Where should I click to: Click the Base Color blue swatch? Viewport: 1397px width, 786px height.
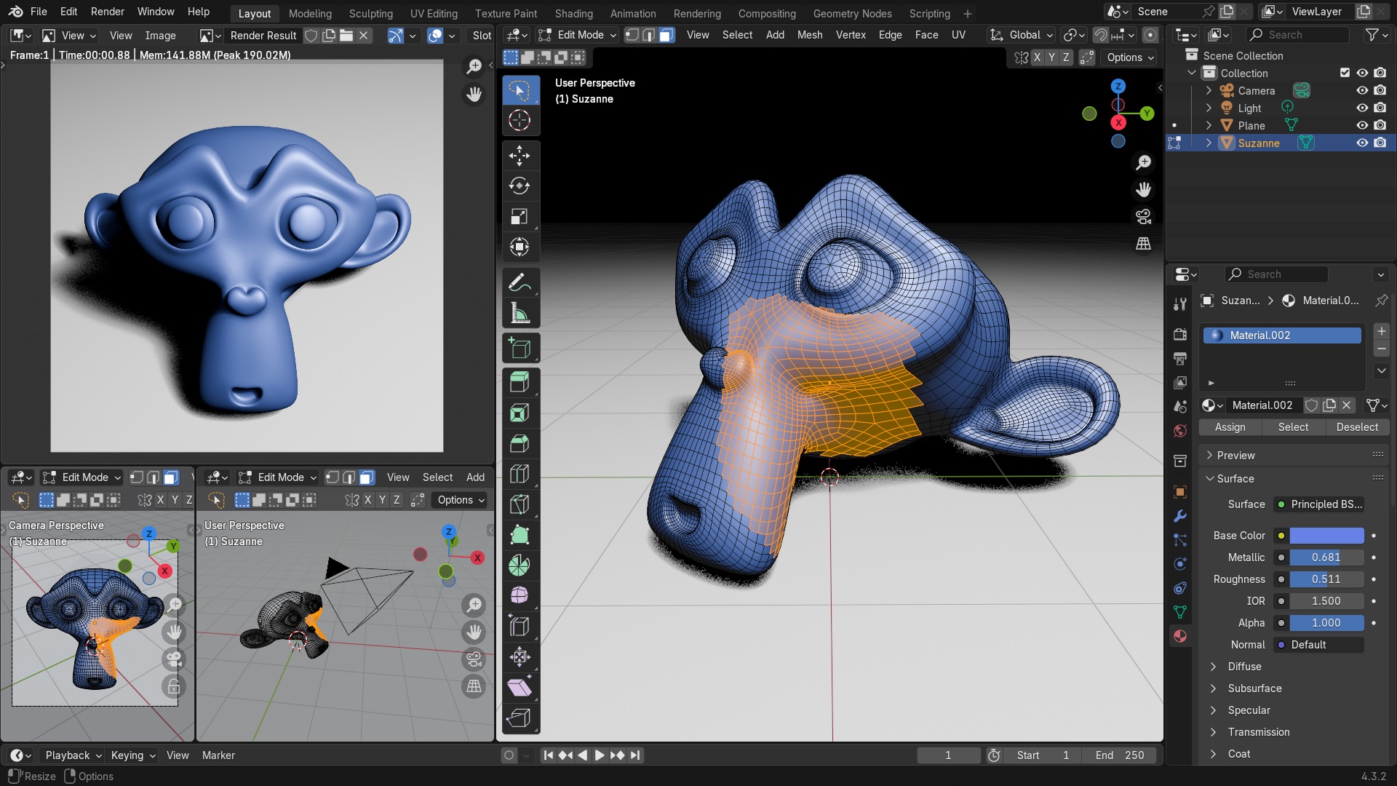(1326, 536)
